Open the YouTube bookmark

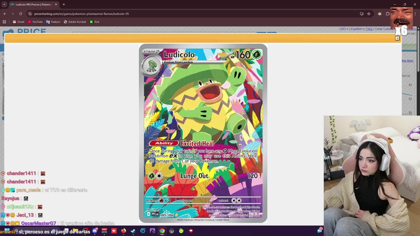pyautogui.click(x=35, y=22)
